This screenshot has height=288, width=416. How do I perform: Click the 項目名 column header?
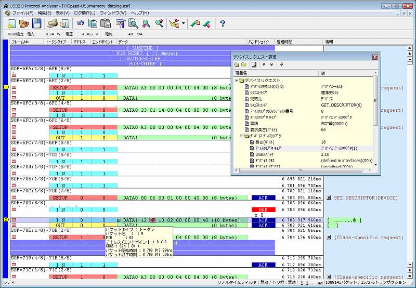[x=276, y=73]
